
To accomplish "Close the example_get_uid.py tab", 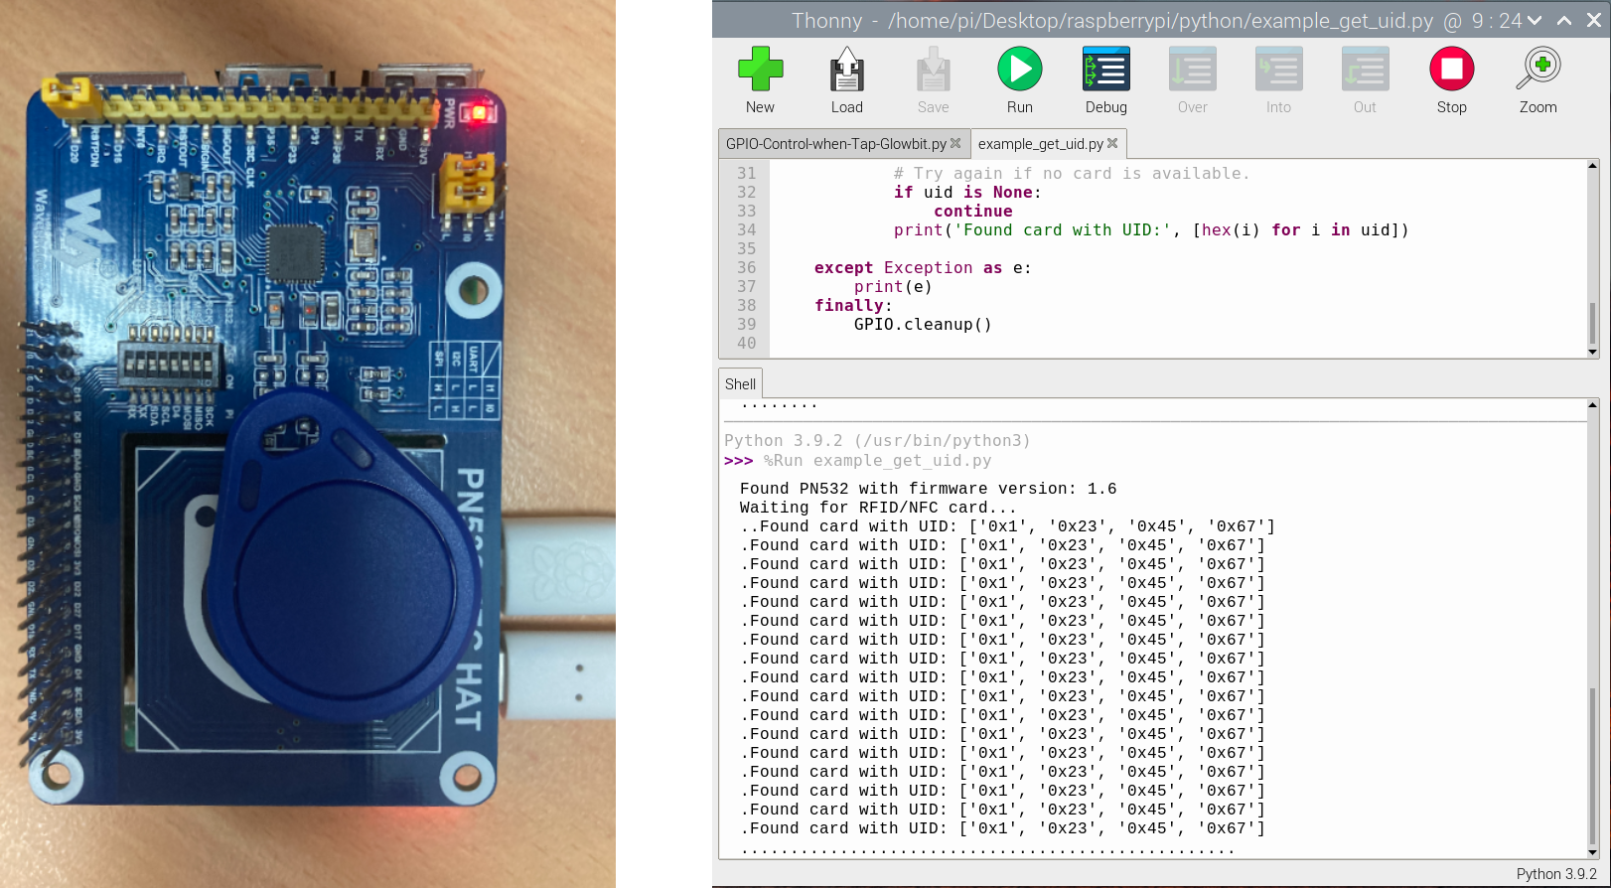I will pyautogui.click(x=1112, y=144).
